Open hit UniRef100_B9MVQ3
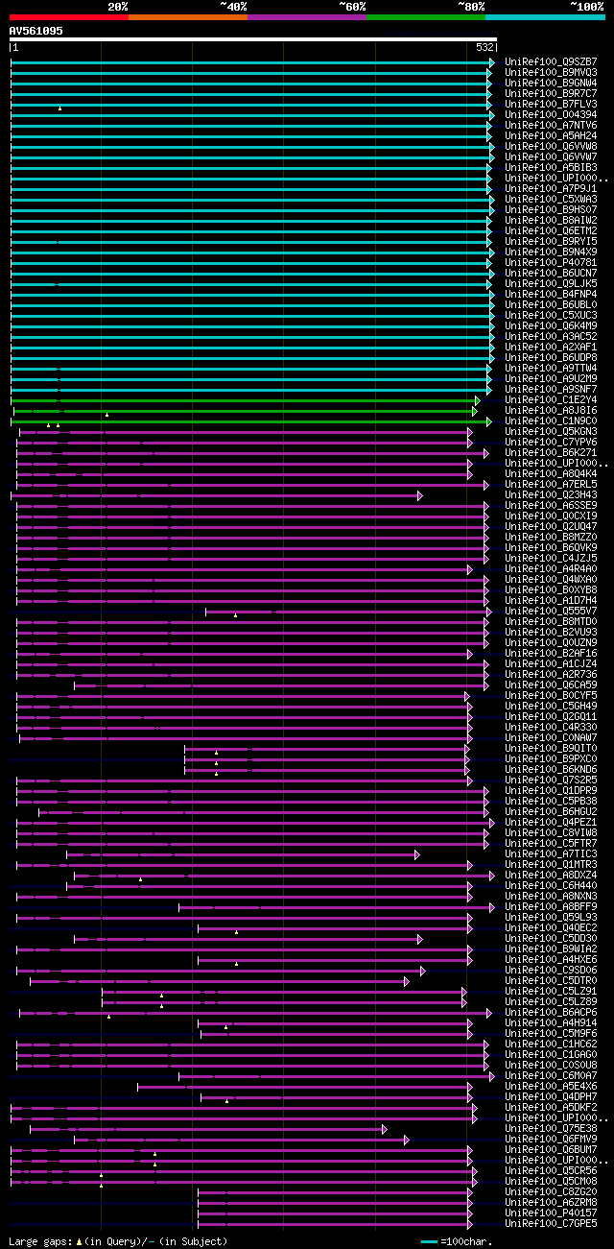The width and height of the screenshot is (614, 1249). point(550,72)
